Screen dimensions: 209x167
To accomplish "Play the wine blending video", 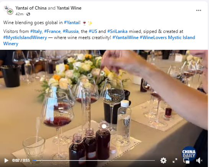I will (6, 160).
